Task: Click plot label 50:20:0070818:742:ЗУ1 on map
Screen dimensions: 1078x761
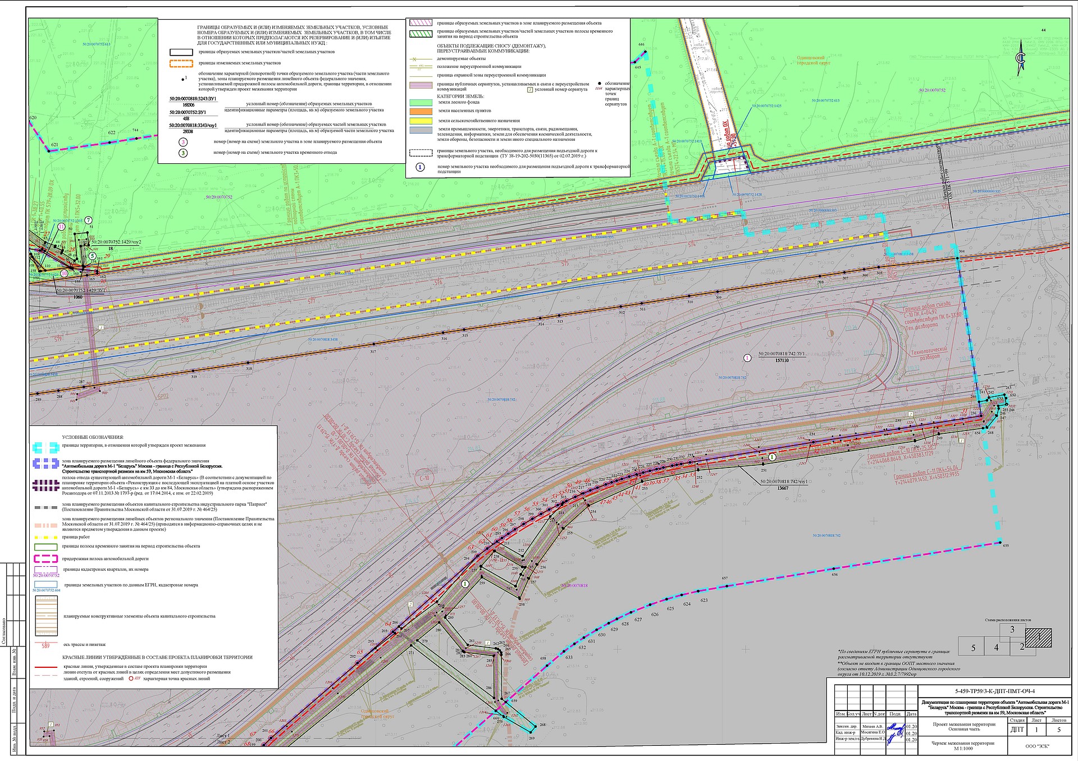Action: [x=782, y=355]
